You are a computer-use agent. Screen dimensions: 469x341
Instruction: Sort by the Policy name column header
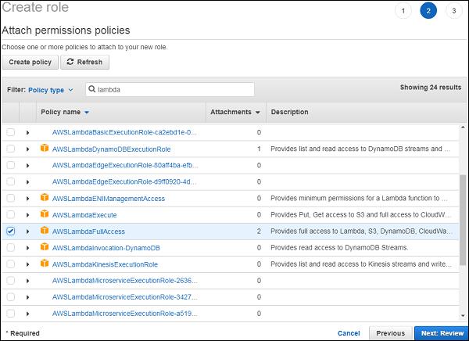tap(65, 113)
